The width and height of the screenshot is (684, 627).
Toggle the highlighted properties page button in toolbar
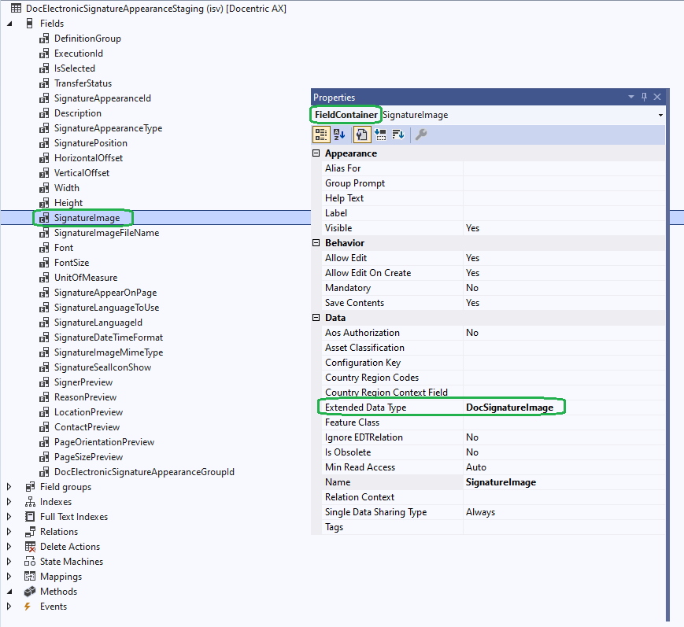[362, 135]
